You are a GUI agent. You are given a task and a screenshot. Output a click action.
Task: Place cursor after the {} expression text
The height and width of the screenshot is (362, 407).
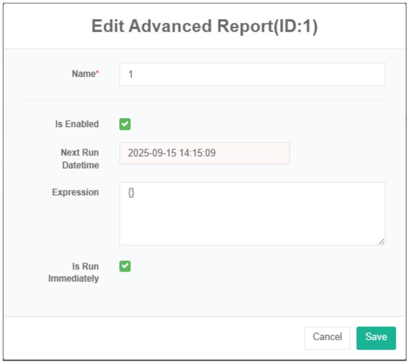tap(136, 193)
